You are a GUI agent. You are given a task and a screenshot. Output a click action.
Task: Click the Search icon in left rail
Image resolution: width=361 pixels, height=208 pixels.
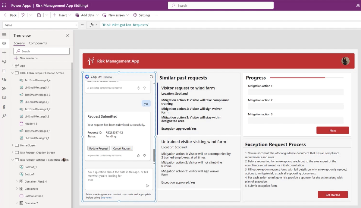pyautogui.click(x=4, y=116)
